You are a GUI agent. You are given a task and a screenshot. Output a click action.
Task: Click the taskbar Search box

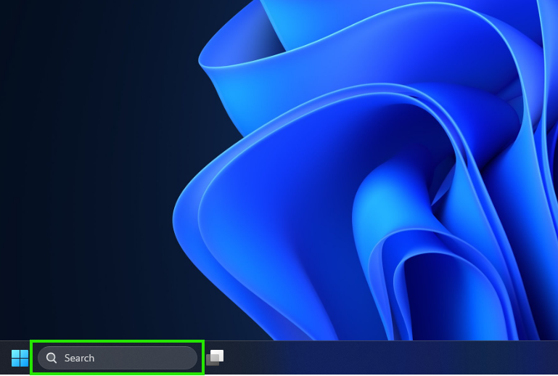118,358
